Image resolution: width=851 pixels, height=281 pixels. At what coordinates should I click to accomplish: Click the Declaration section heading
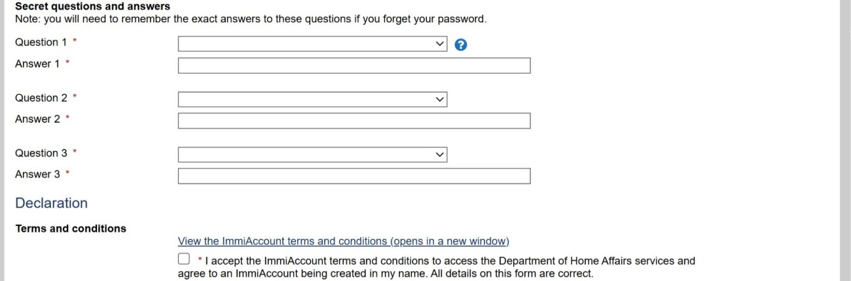[x=51, y=203]
